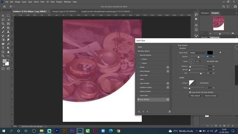Click the Make Default button

pyautogui.click(x=195, y=96)
